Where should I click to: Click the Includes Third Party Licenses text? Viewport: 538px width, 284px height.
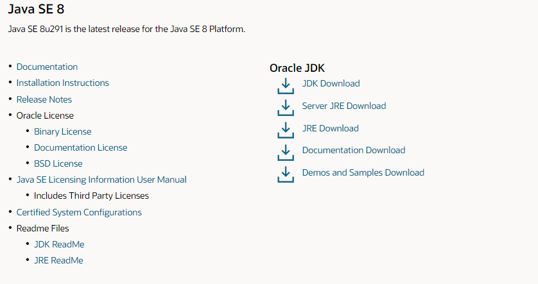91,196
